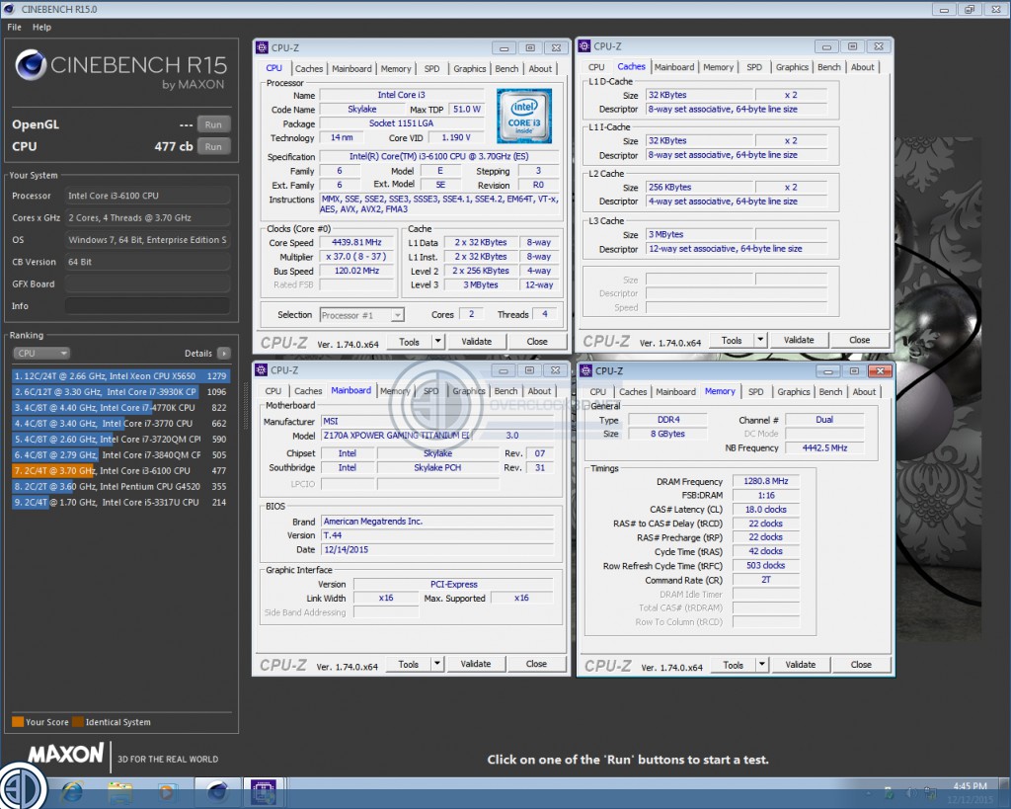Open Internet Explorer from the taskbar

tap(71, 792)
